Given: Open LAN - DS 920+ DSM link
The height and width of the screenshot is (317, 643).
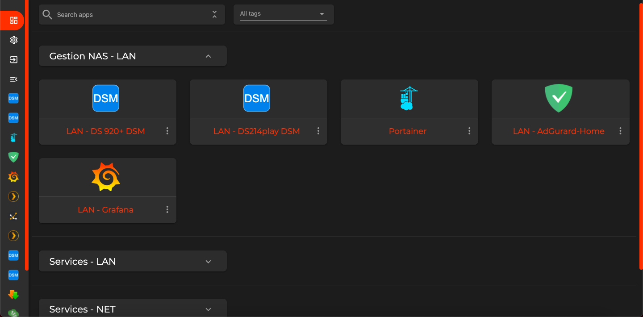Looking at the screenshot, I should (106, 131).
